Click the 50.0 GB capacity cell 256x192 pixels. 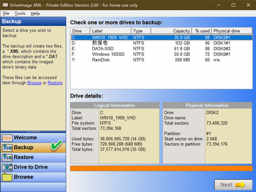(x=182, y=54)
